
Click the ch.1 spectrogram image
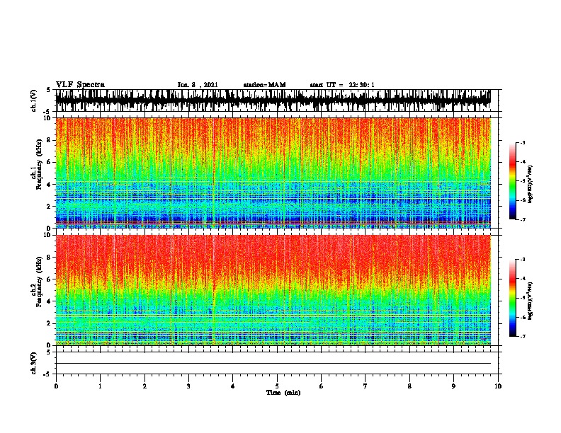coord(273,173)
